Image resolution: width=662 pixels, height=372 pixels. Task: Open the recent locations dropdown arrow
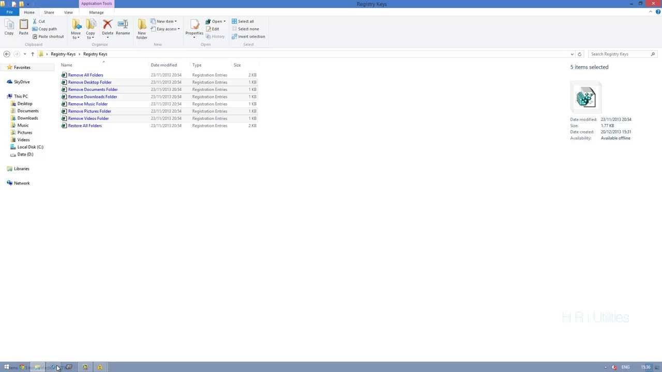pos(25,54)
